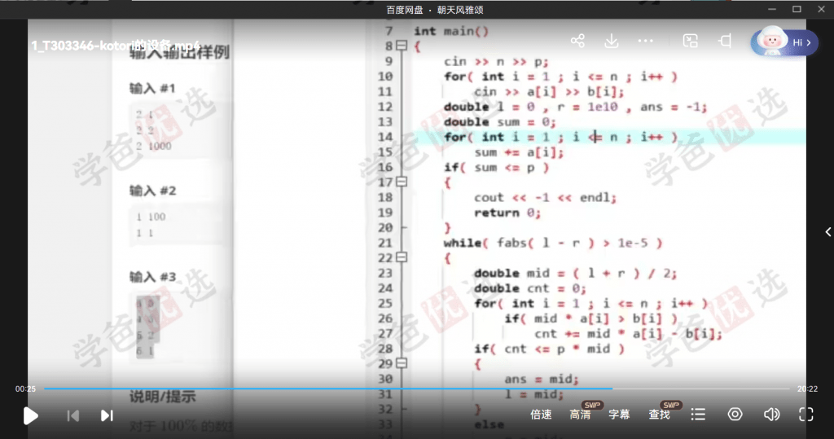Minimize the 百度网盘 window
This screenshot has width=834, height=439.
(772, 9)
